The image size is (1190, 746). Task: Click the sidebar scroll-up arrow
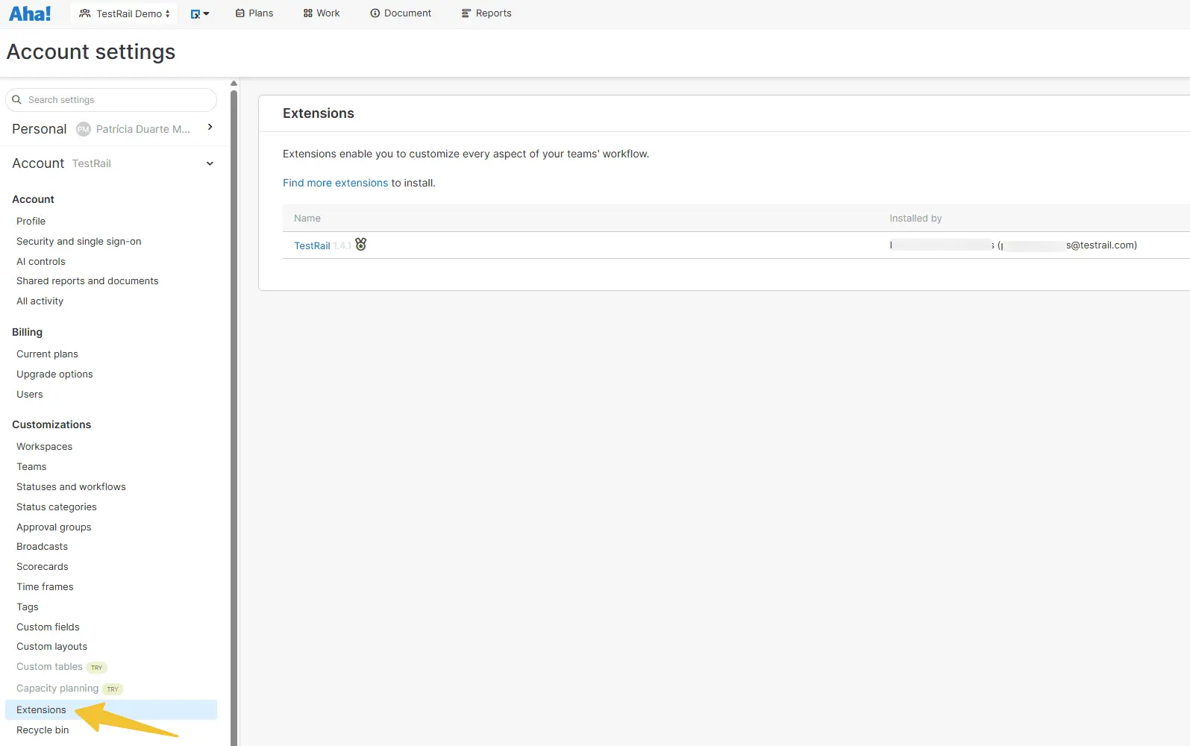pyautogui.click(x=234, y=83)
